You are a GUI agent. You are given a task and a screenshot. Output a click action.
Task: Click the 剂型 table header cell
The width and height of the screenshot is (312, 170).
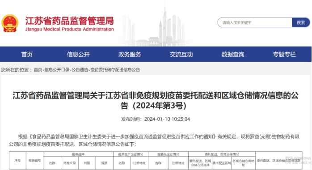click(x=87, y=163)
